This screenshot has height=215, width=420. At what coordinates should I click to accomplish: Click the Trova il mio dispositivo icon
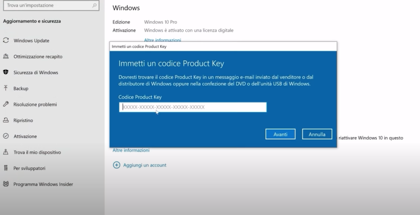(x=6, y=152)
